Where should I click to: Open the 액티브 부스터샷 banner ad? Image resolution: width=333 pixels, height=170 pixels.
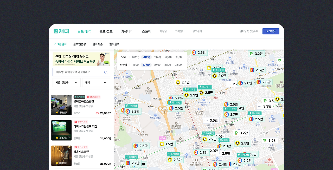81,59
